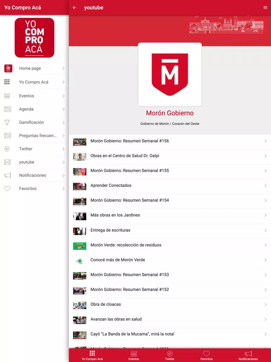Image resolution: width=271 pixels, height=362 pixels.
Task: Click the Preguntas frecuentes sidebar icon
Action: (x=8, y=135)
